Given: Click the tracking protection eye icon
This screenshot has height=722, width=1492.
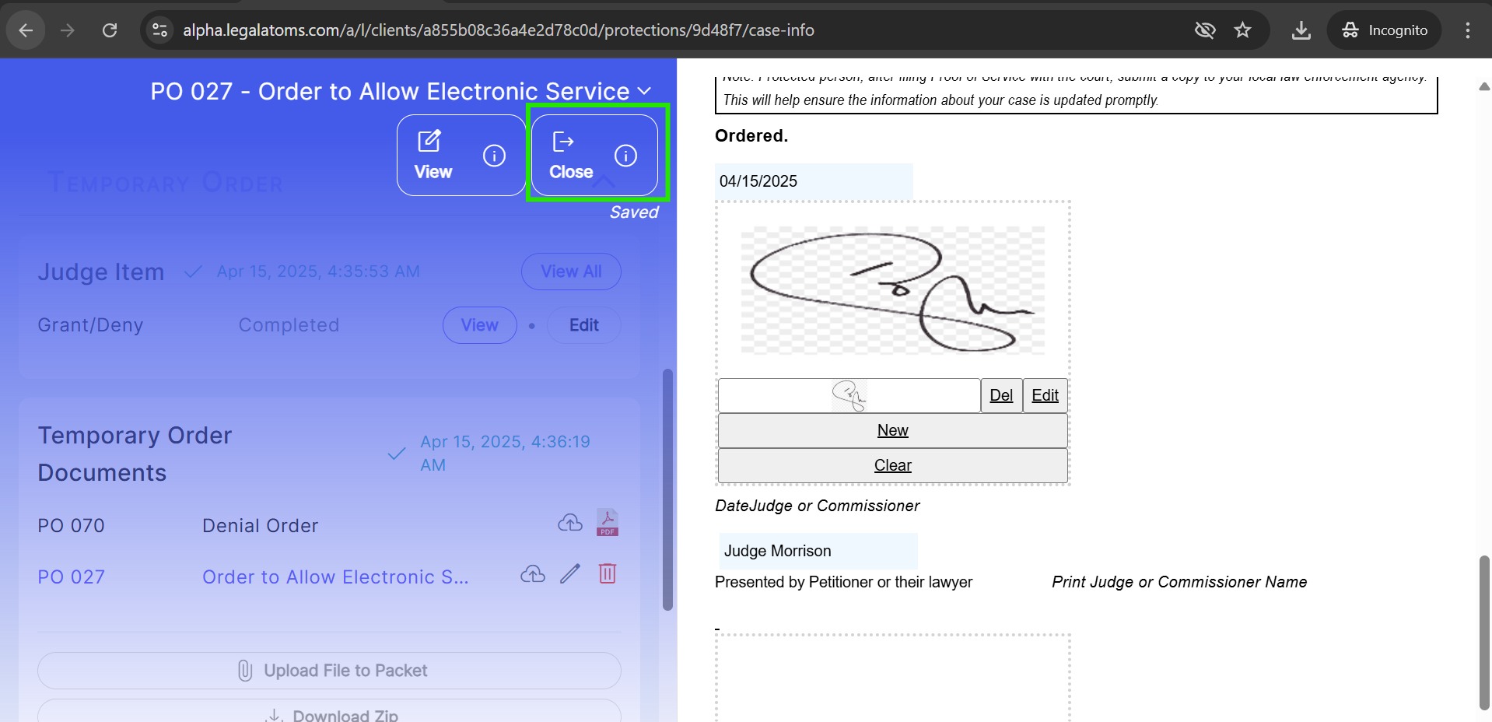Looking at the screenshot, I should coord(1205,30).
